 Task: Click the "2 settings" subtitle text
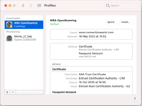20,26
